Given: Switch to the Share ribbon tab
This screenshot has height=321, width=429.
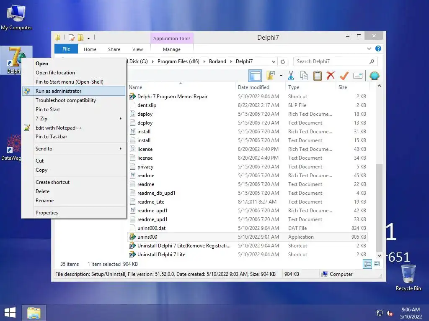Looking at the screenshot, I should coord(114,49).
